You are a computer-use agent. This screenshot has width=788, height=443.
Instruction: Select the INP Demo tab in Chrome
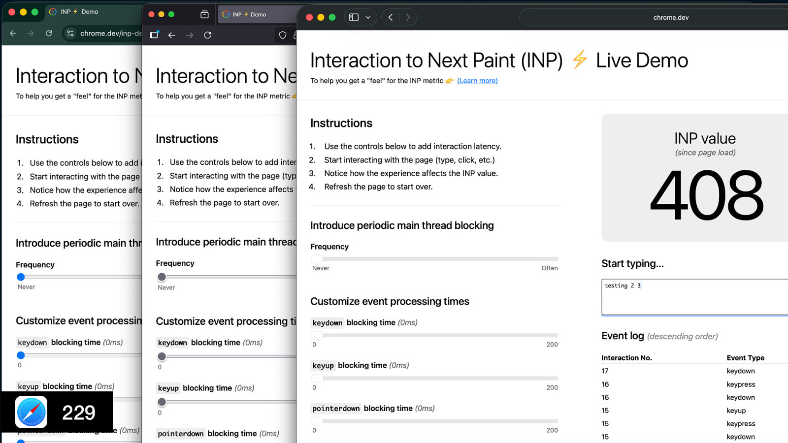79,11
